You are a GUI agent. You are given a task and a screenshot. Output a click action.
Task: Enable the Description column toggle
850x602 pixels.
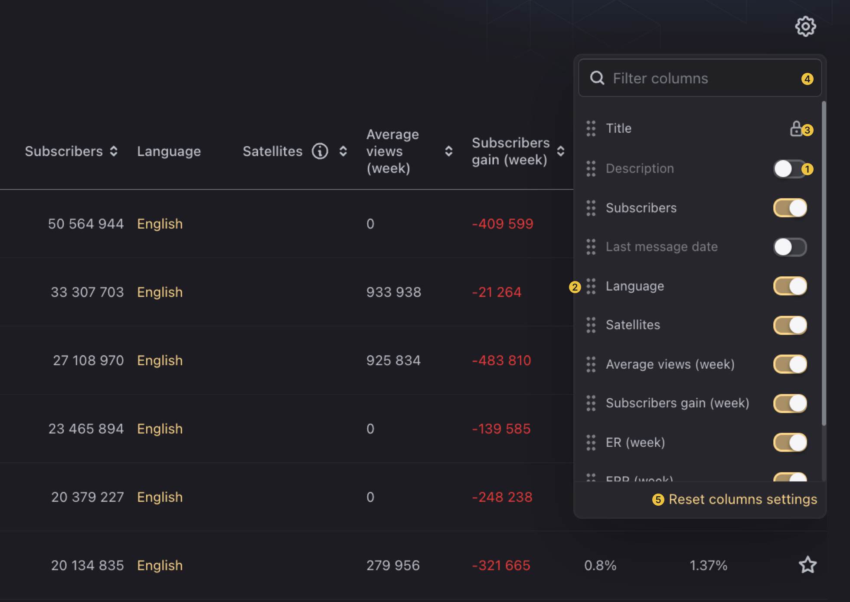click(x=790, y=169)
